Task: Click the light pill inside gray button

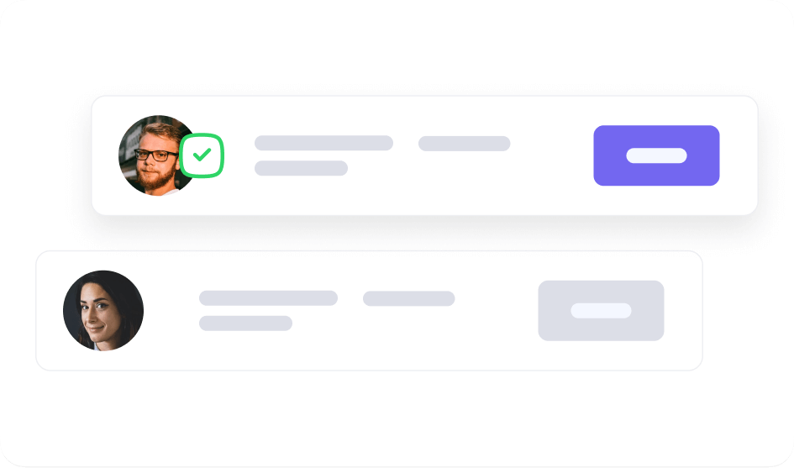Action: [x=601, y=311]
